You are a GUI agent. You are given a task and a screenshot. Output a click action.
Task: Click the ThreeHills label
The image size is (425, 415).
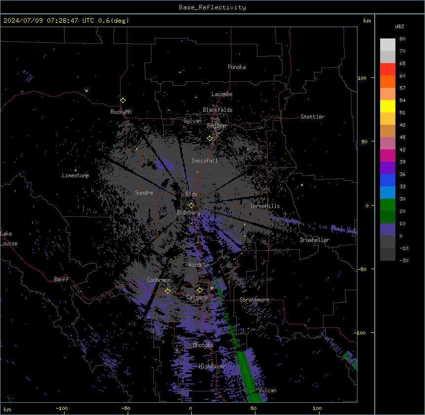pos(265,206)
